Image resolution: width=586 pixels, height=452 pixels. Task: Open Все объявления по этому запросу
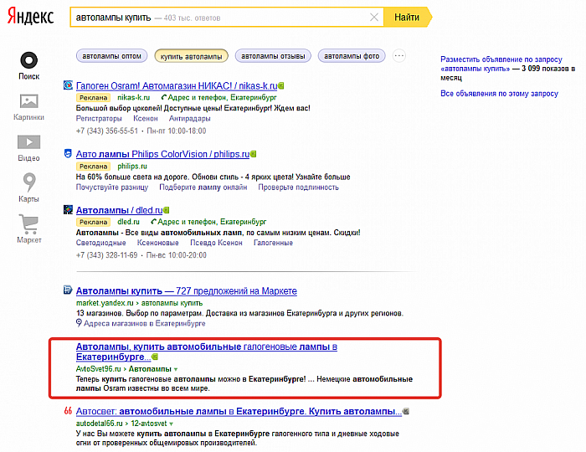[499, 94]
